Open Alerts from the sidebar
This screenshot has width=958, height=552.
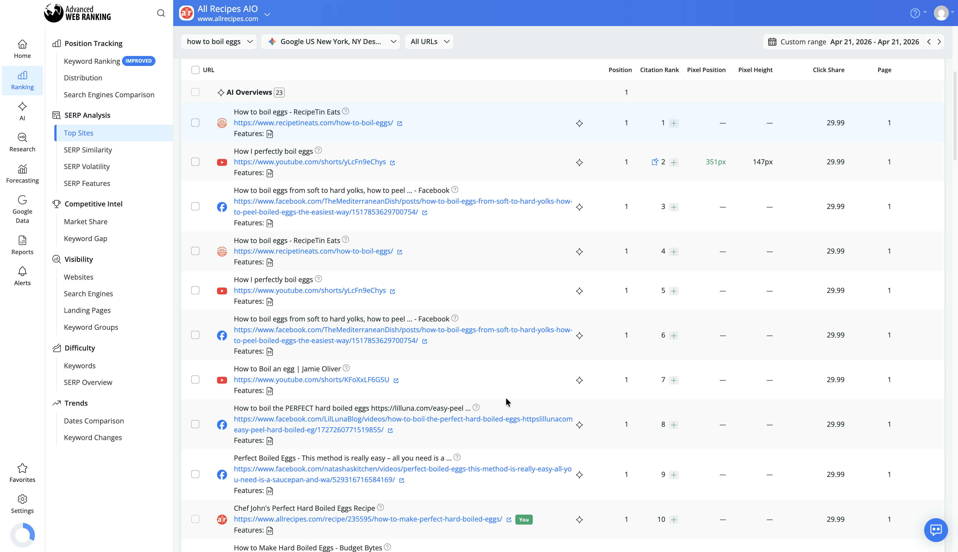(22, 276)
